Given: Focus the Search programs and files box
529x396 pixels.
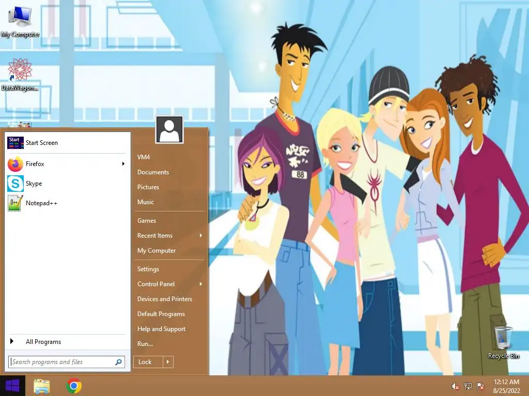Looking at the screenshot, I should tap(67, 362).
